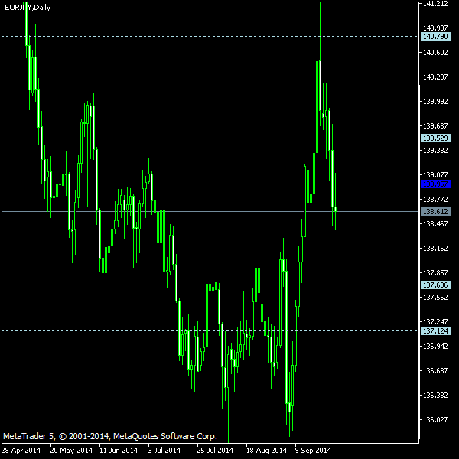Image resolution: width=459 pixels, height=459 pixels.
Task: Select the 140.602 price scale value
Action: (x=435, y=52)
